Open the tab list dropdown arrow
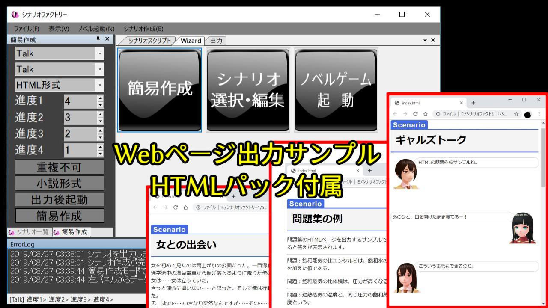 tap(425, 40)
